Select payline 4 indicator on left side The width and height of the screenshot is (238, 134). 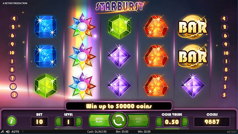pyautogui.click(x=14, y=19)
